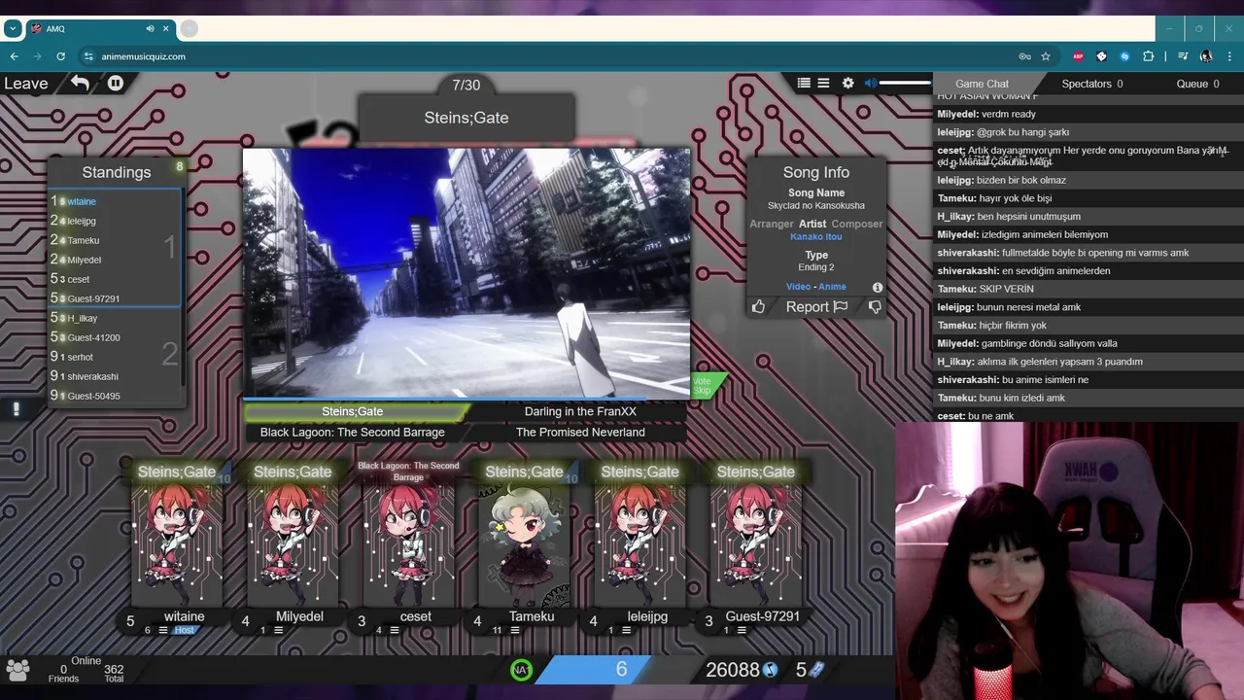The image size is (1244, 700).
Task: Dislike the song with thumbs down
Action: coord(875,307)
